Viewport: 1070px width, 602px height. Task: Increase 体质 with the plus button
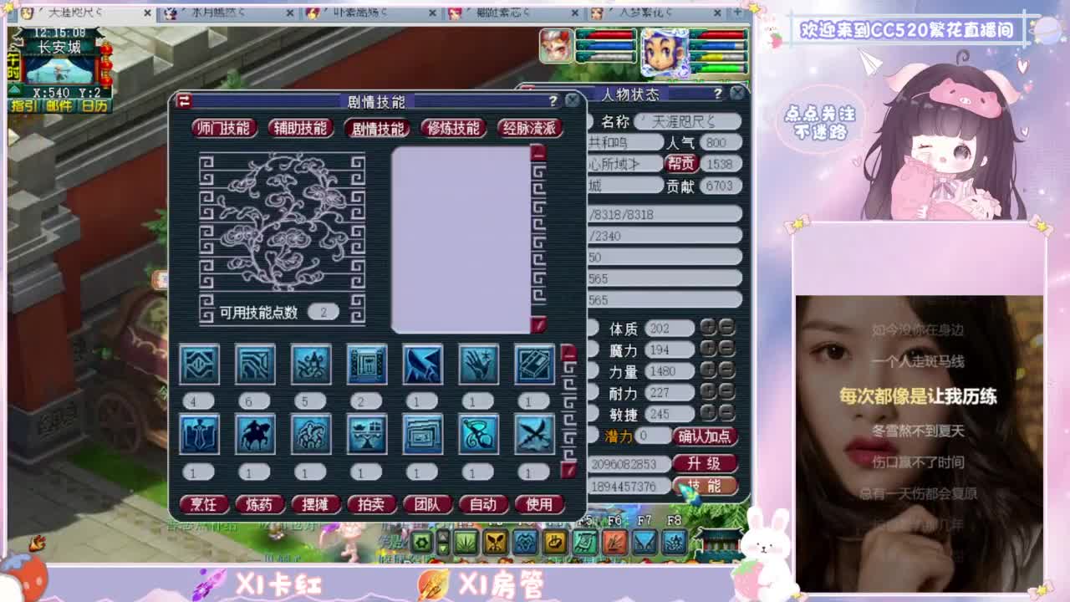pyautogui.click(x=708, y=328)
